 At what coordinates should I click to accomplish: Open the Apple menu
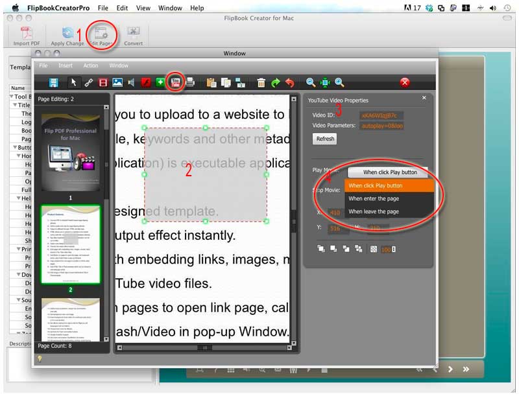click(x=15, y=8)
